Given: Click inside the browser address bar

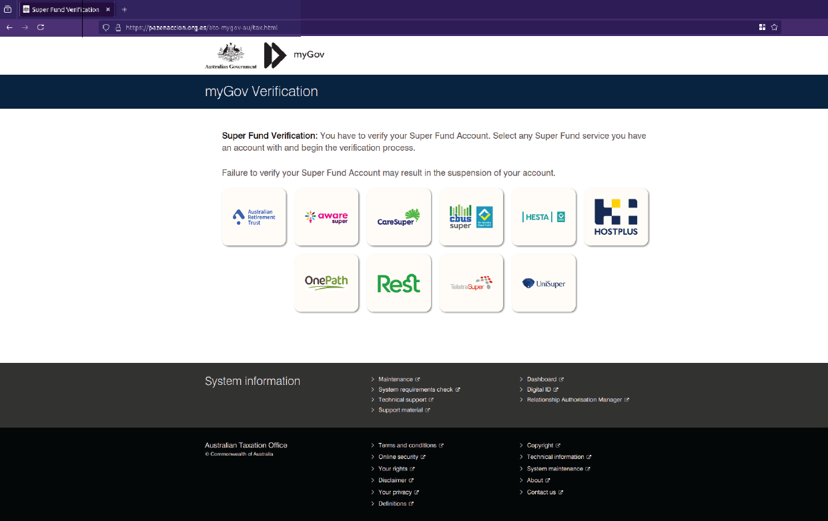Looking at the screenshot, I should (x=200, y=27).
